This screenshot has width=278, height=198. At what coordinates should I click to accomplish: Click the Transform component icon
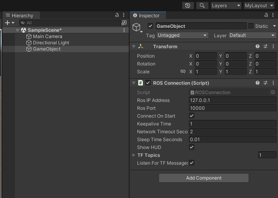pos(141,47)
